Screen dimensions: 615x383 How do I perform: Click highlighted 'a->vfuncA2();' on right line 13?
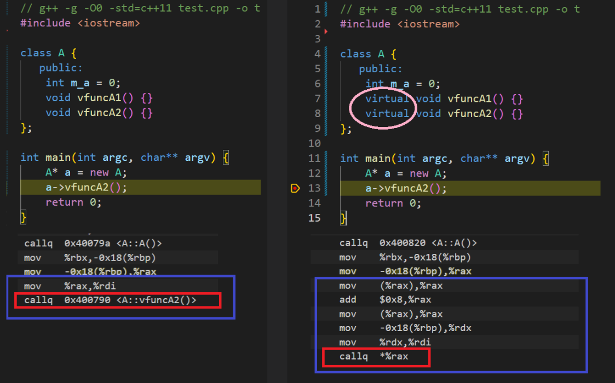coord(406,188)
